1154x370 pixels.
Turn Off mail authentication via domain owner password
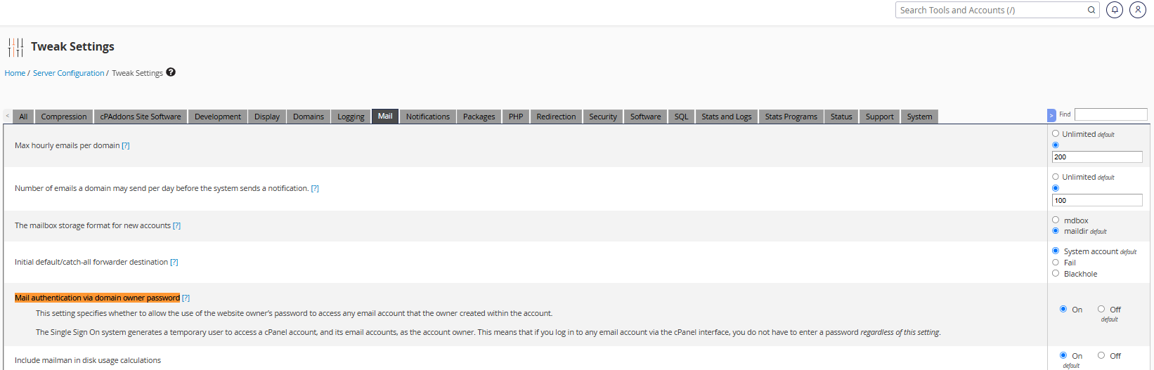1101,309
